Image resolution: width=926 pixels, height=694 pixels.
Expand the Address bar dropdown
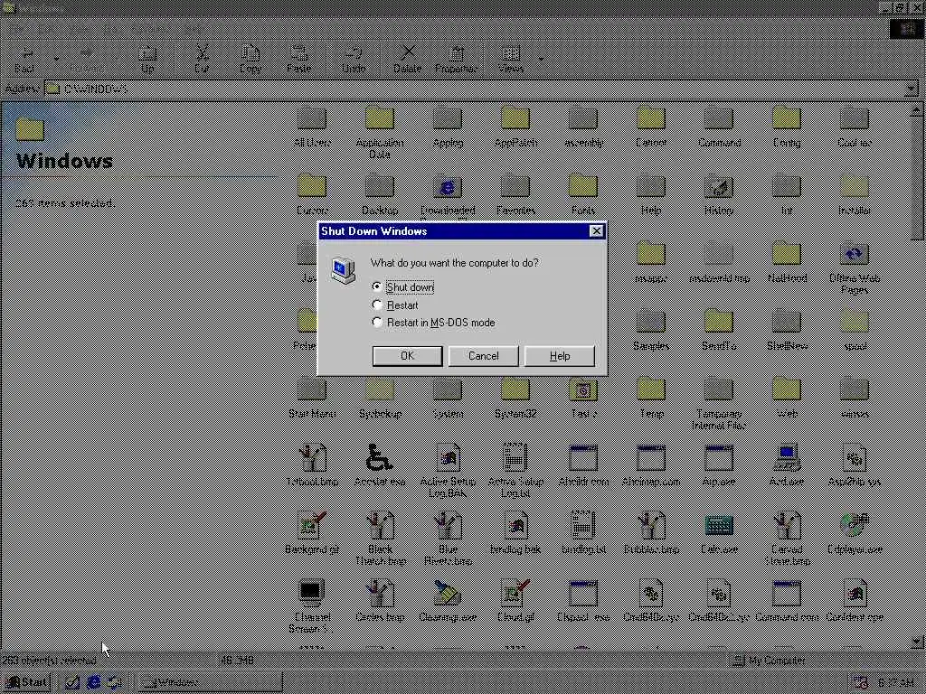(912, 89)
